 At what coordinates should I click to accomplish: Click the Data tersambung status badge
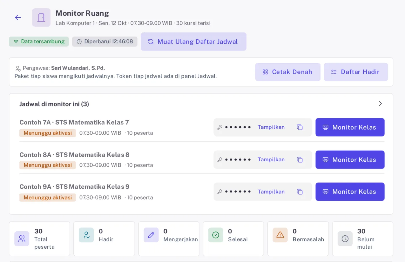click(x=39, y=42)
